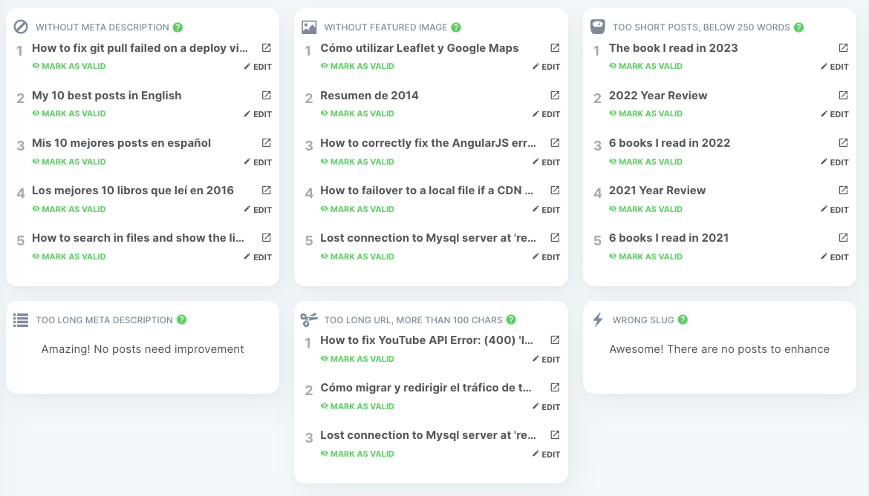Click the scissors icon on Too Long URL card
This screenshot has width=869, height=496.
[x=307, y=320]
